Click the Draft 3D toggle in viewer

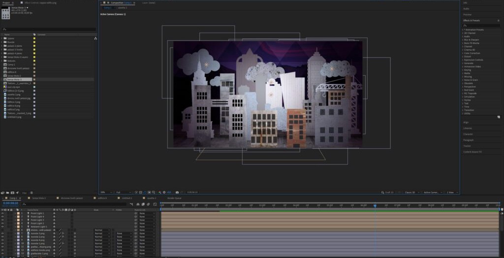(x=387, y=193)
